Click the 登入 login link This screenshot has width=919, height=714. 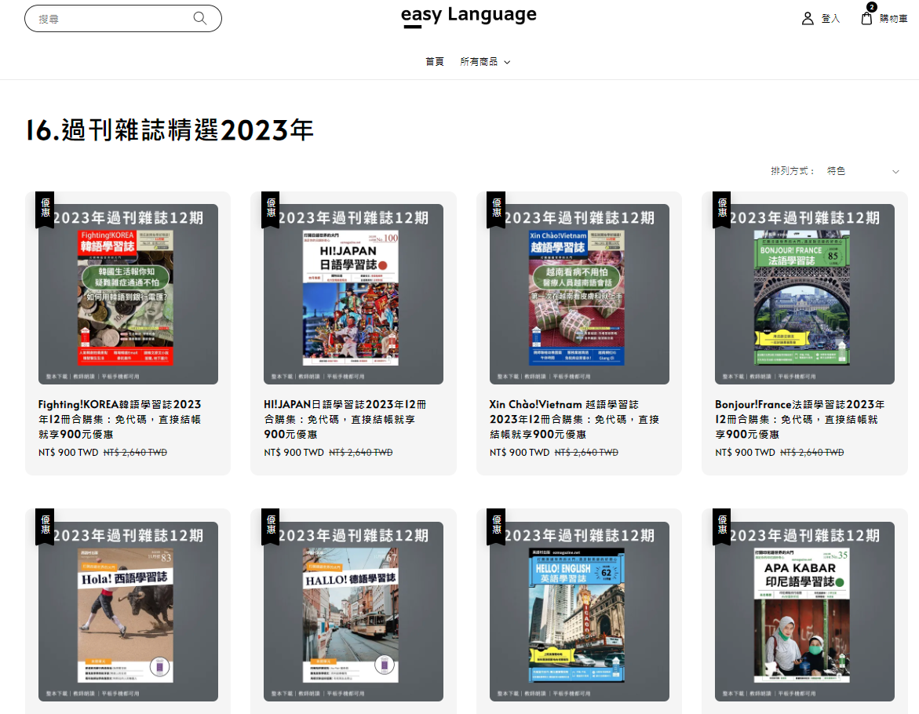pos(830,19)
